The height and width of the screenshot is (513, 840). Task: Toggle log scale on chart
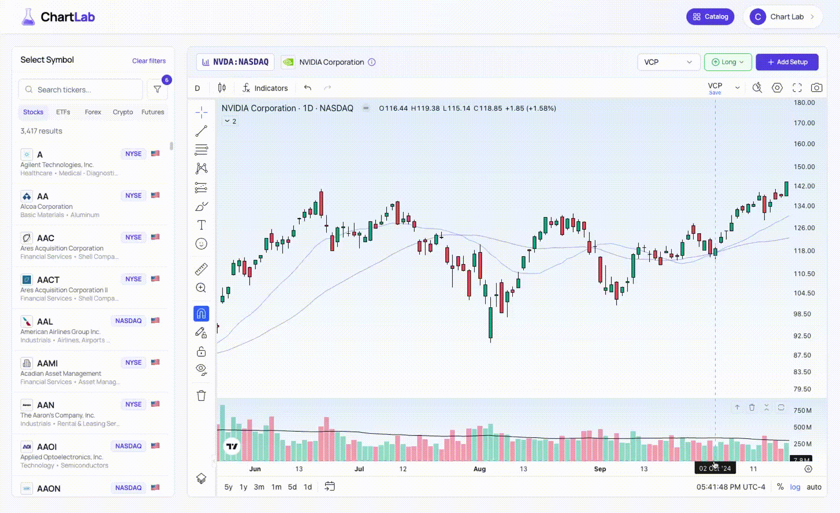795,487
